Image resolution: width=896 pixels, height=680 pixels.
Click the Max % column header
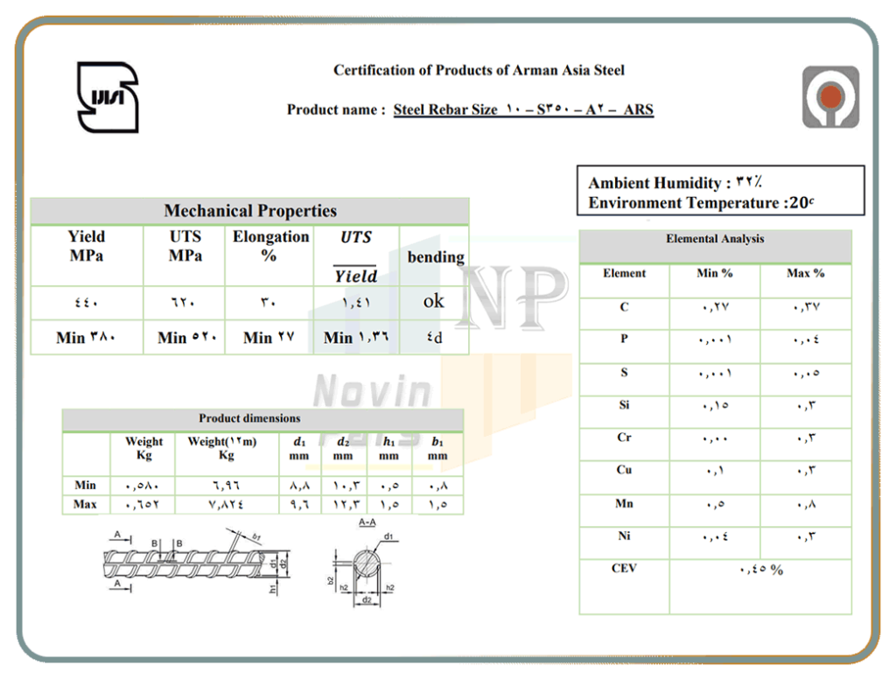pos(805,274)
